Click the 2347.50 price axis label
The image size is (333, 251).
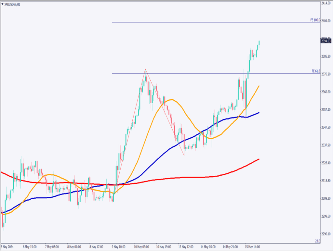click(x=326, y=127)
